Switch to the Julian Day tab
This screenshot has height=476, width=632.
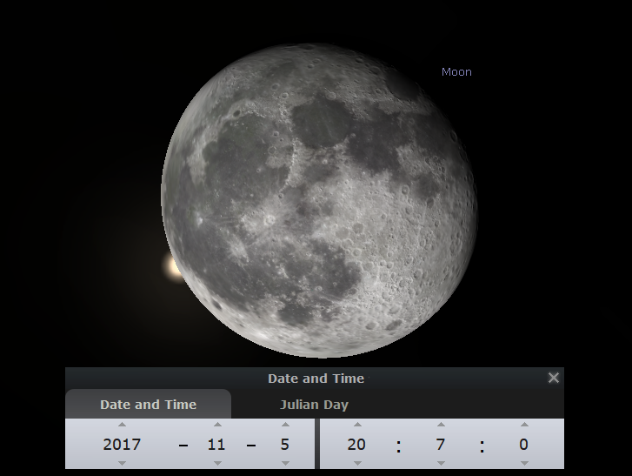pyautogui.click(x=314, y=405)
